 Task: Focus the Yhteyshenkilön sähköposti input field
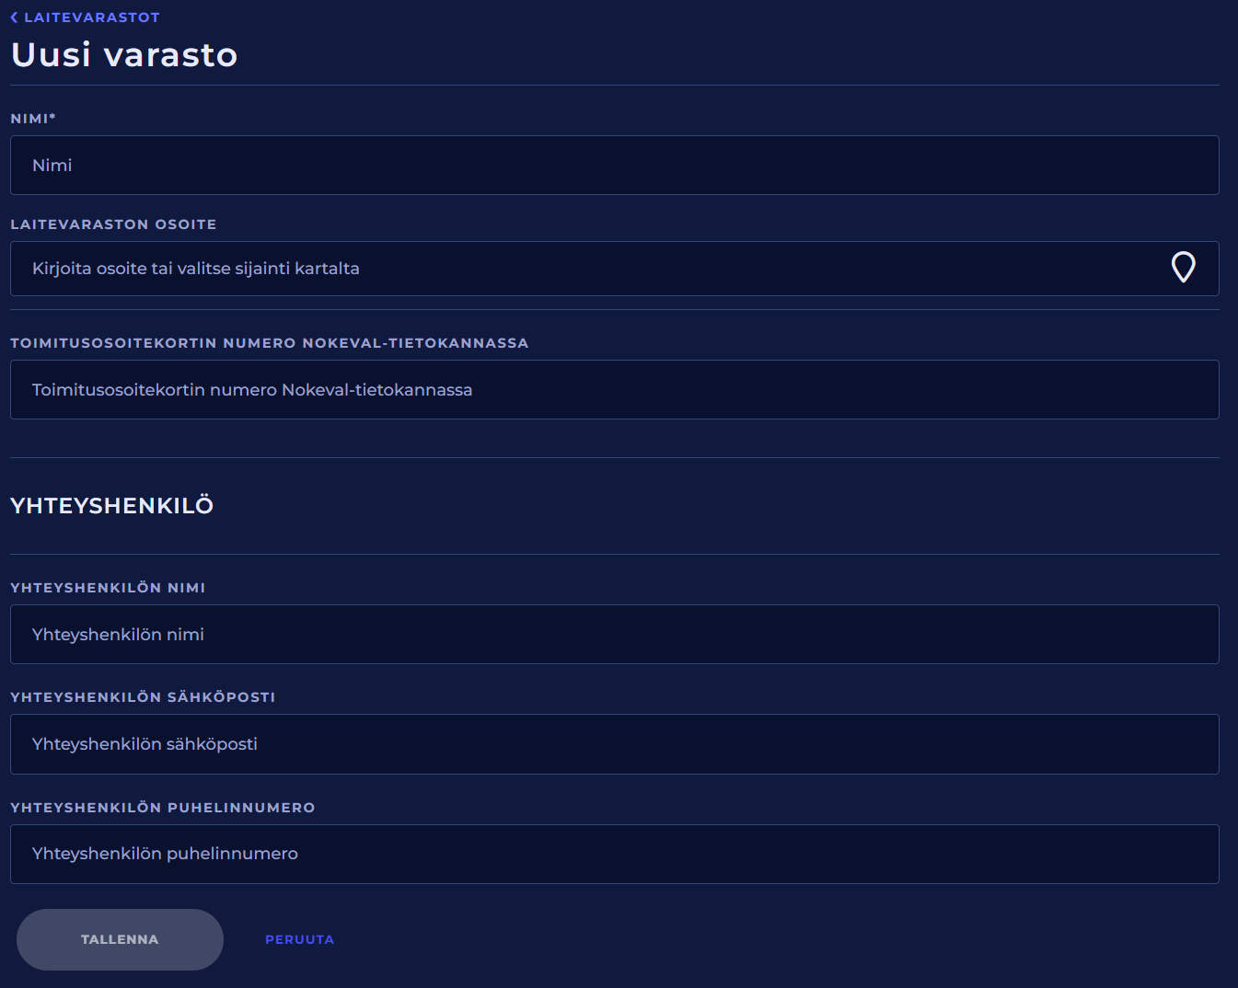(x=614, y=744)
